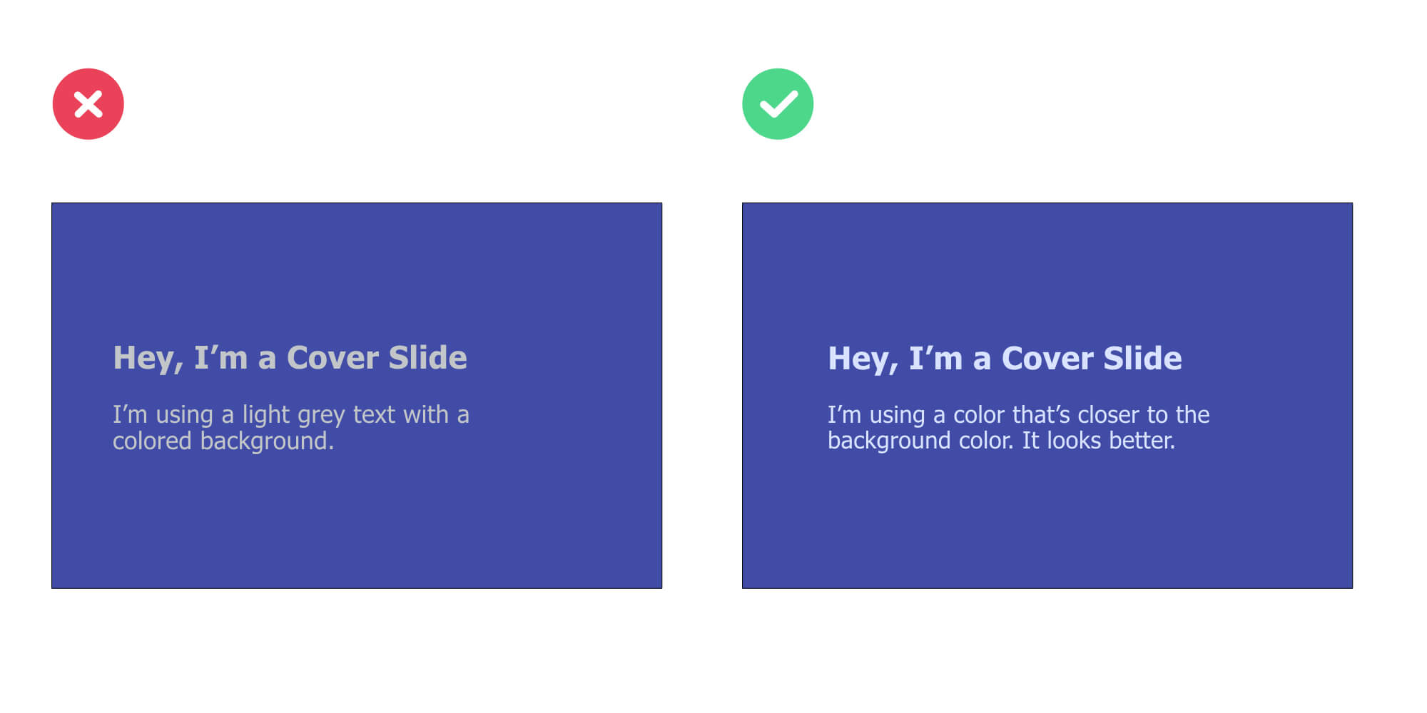Click the word 'Slide' in the grey title

(428, 358)
